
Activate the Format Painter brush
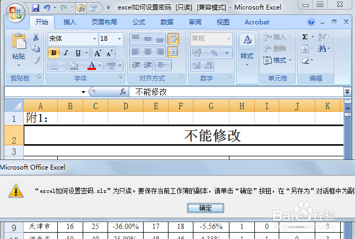point(36,60)
